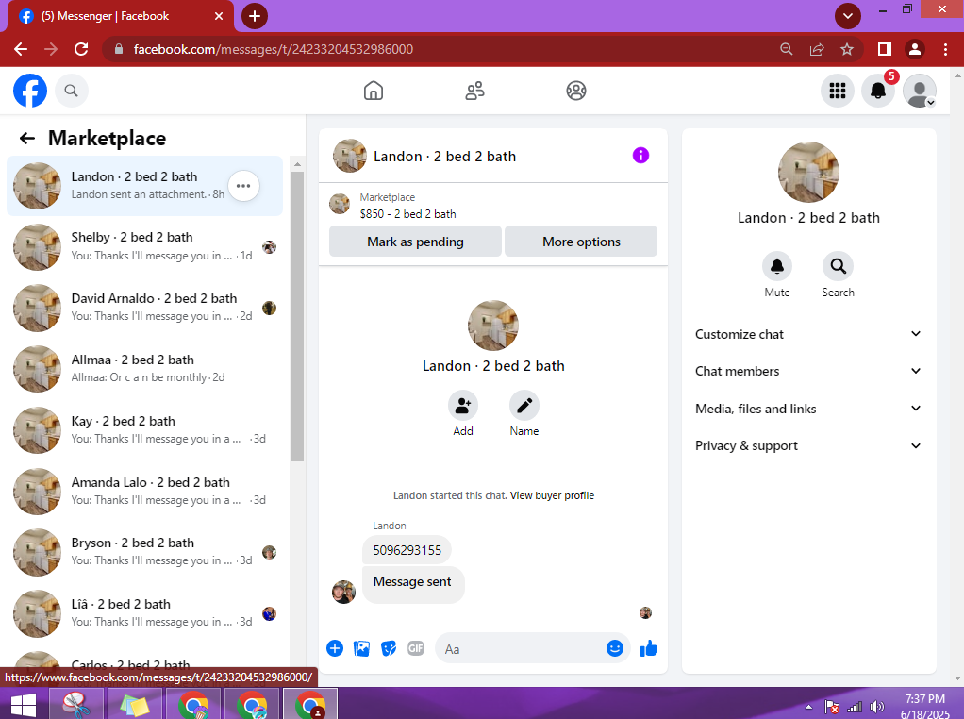Search in conversation magnifier icon
The width and height of the screenshot is (964, 719).
tap(838, 266)
